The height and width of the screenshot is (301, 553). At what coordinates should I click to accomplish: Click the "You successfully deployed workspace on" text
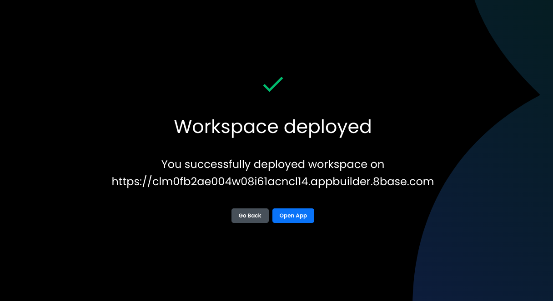(x=273, y=164)
